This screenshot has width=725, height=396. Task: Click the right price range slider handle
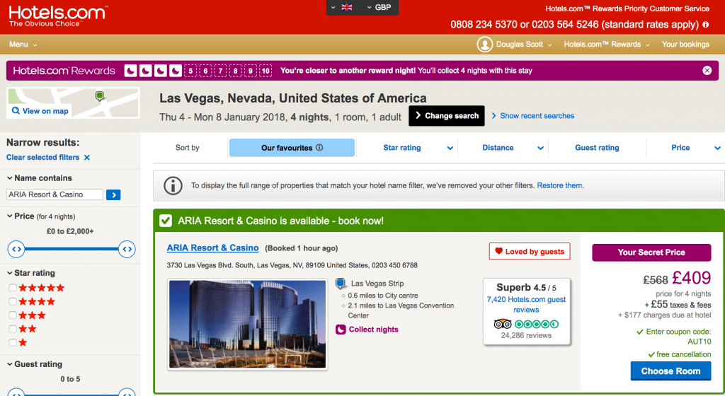(x=127, y=249)
